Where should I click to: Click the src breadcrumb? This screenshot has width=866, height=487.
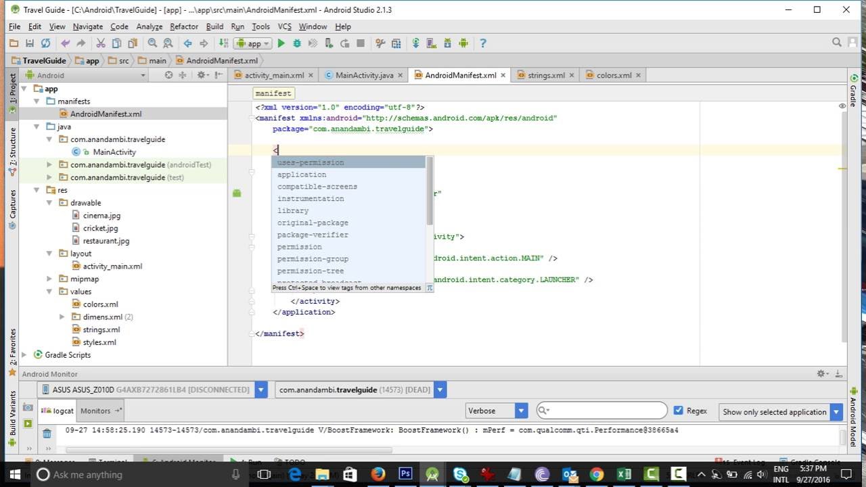[x=118, y=60]
